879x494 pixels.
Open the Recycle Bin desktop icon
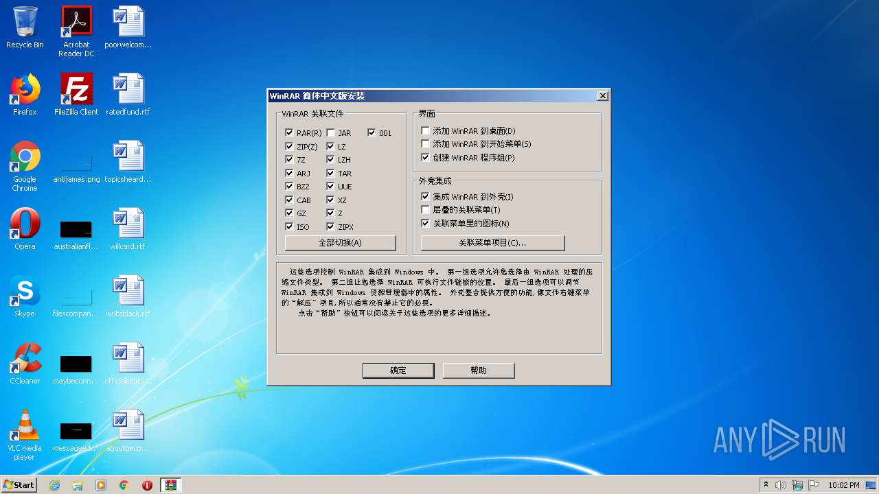25,27
